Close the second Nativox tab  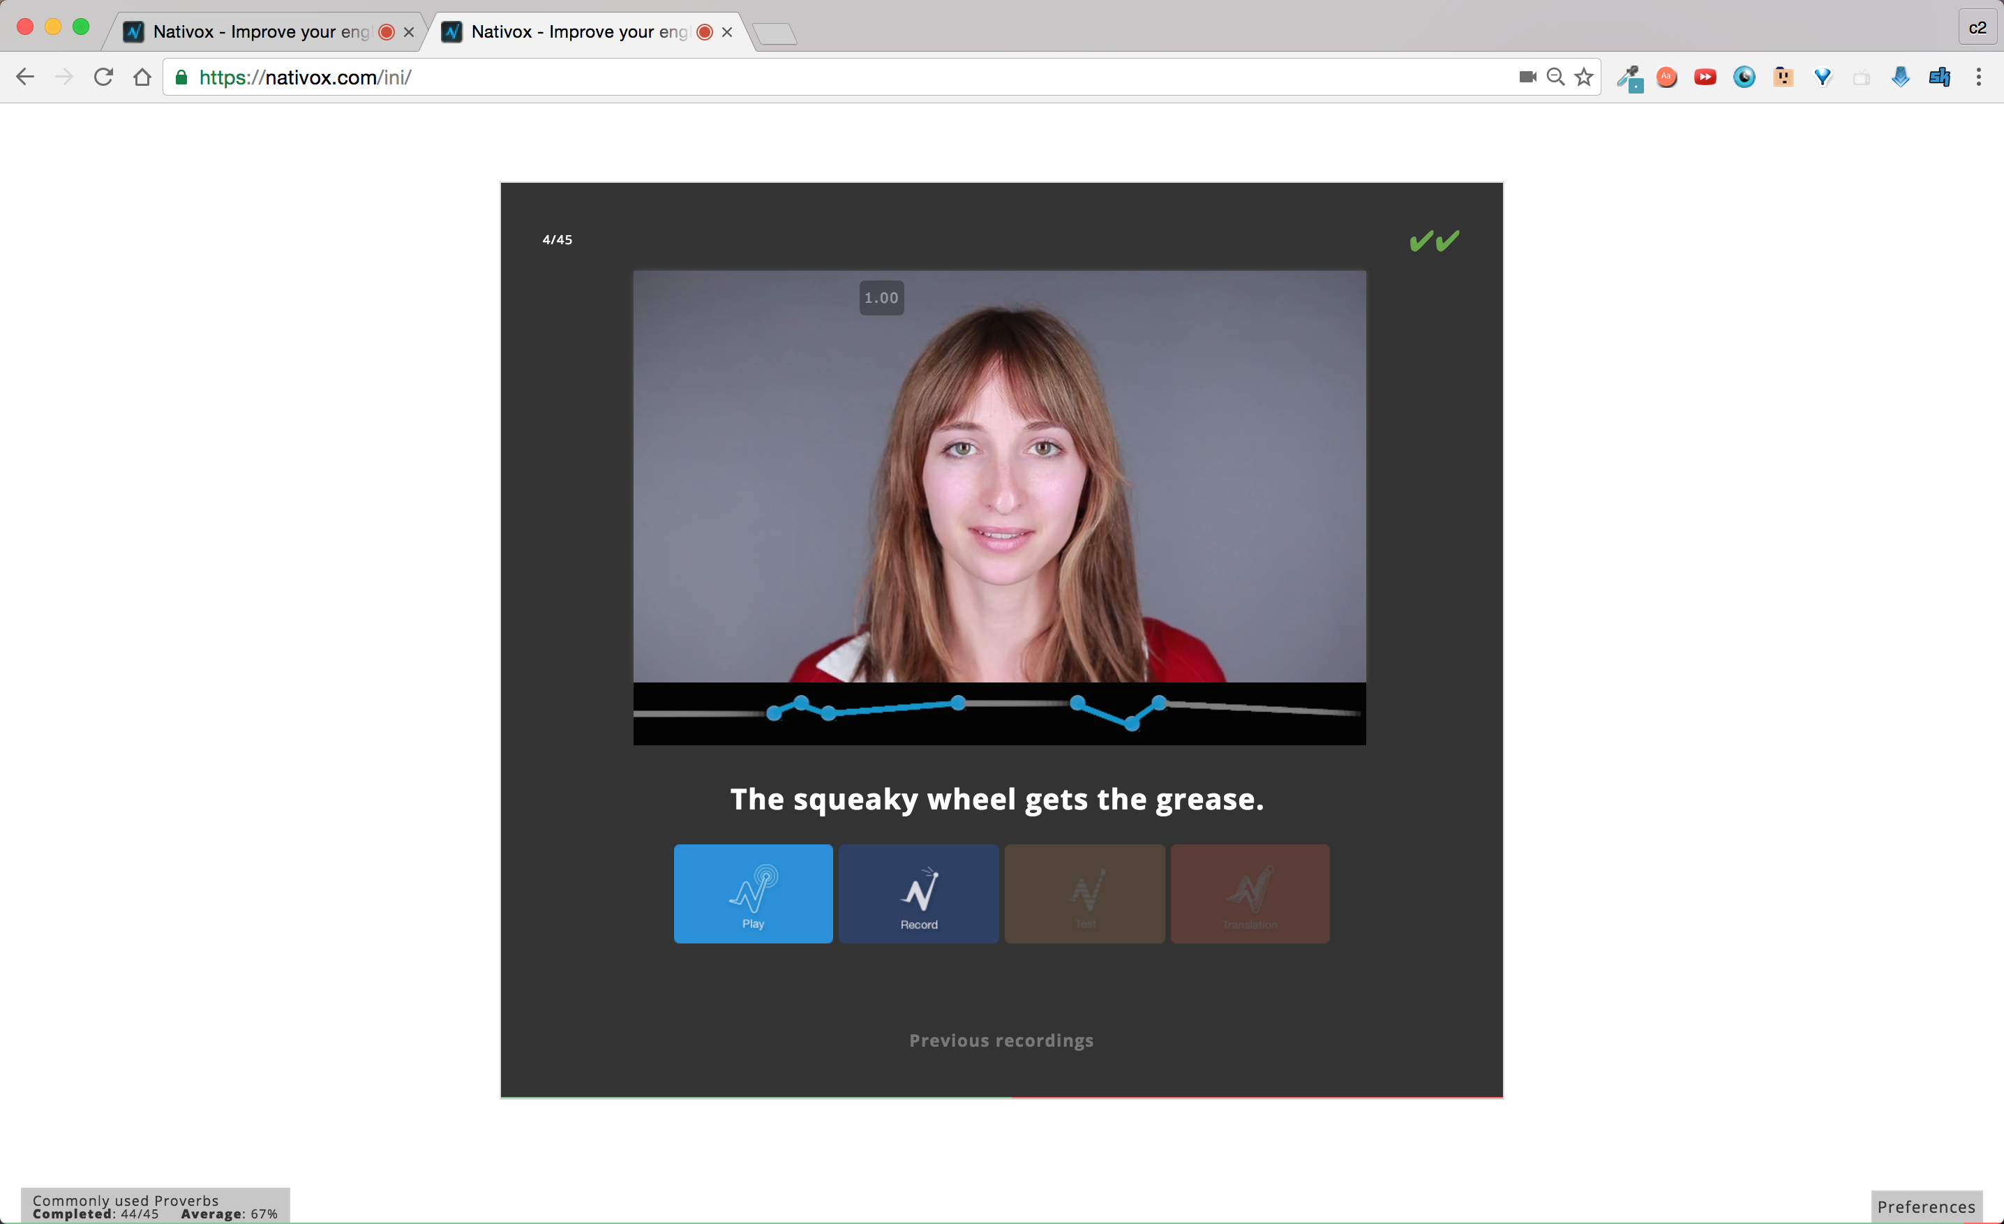[727, 31]
